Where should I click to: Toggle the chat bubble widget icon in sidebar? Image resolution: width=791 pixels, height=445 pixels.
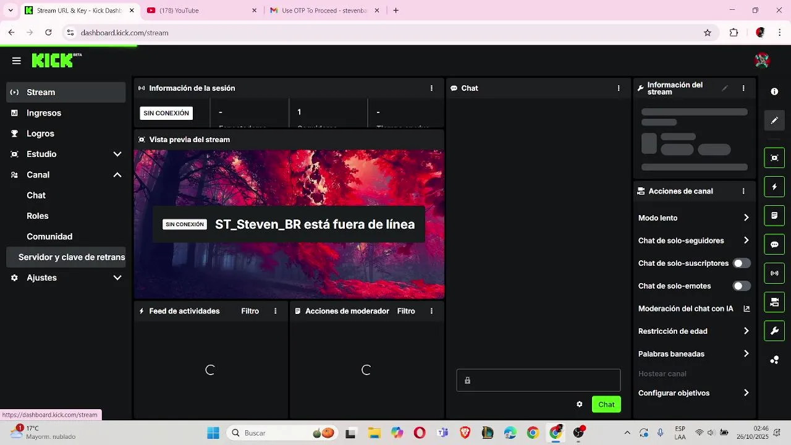774,244
